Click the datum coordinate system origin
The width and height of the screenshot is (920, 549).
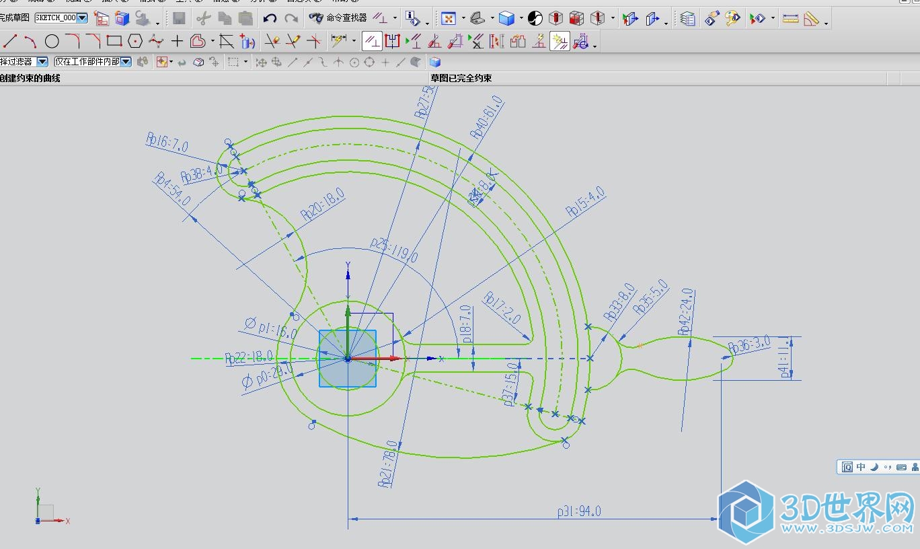[x=348, y=359]
